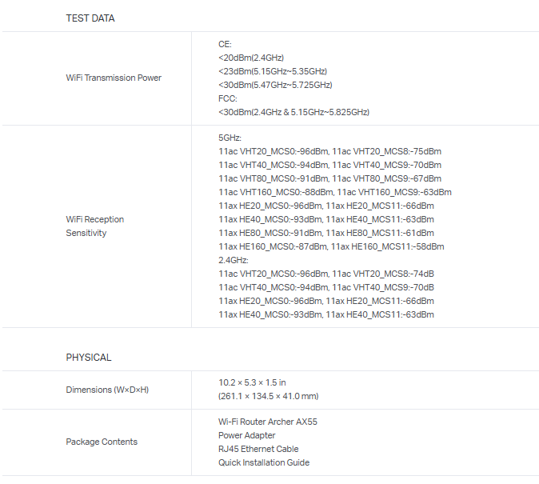Click the "FCC:" transmission power text
539x484 pixels.
[228, 98]
